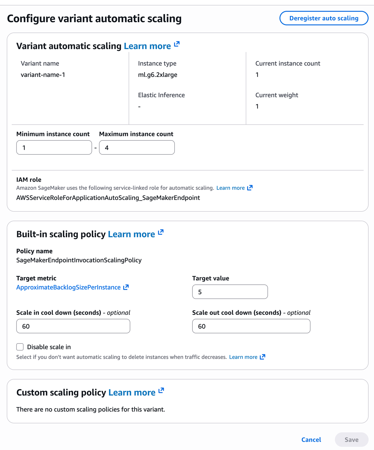This screenshot has width=374, height=450.
Task: Open Learn more for Variant automatic scaling
Action: click(147, 46)
